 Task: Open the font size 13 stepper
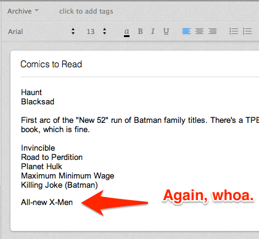(x=96, y=31)
